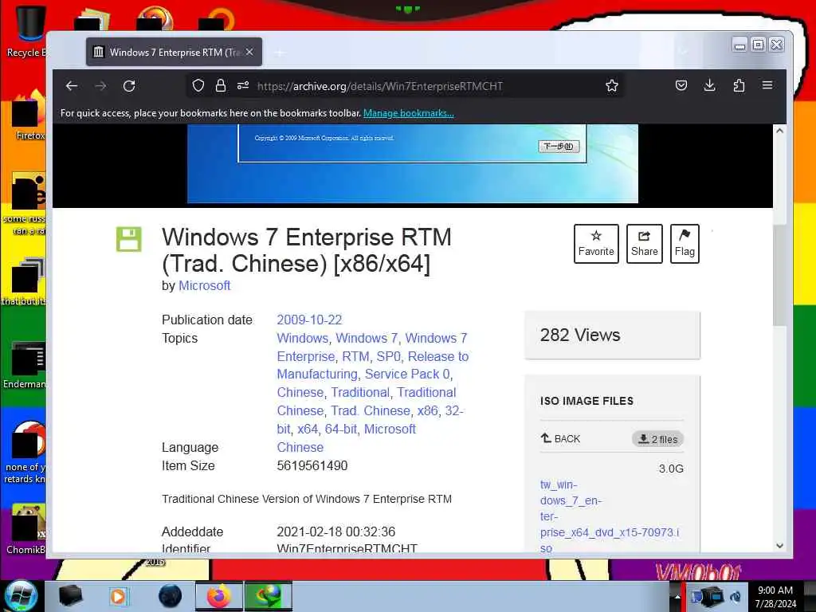
Task: Open the tw_windows_7_enterprise_x64_dvd ISO link
Action: [610, 516]
